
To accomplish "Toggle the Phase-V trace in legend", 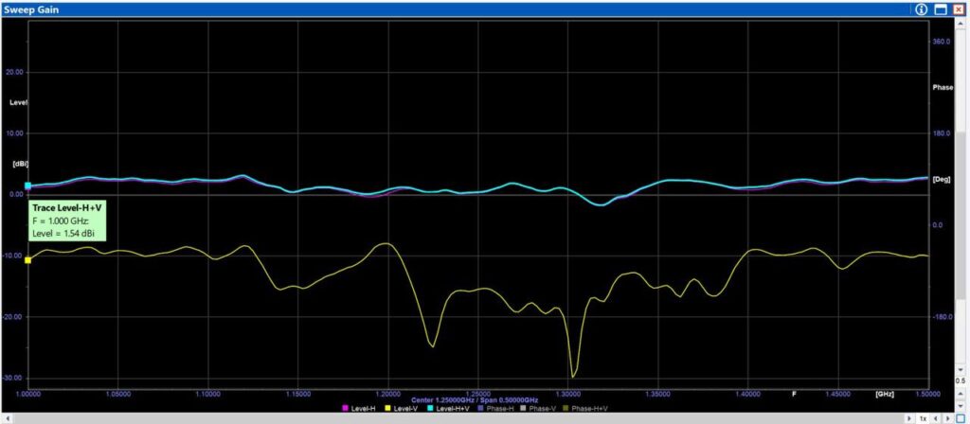I will pyautogui.click(x=539, y=409).
